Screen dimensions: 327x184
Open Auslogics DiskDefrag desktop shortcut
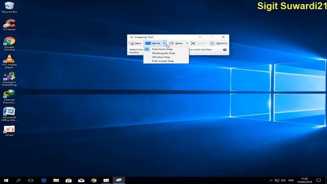9,79
